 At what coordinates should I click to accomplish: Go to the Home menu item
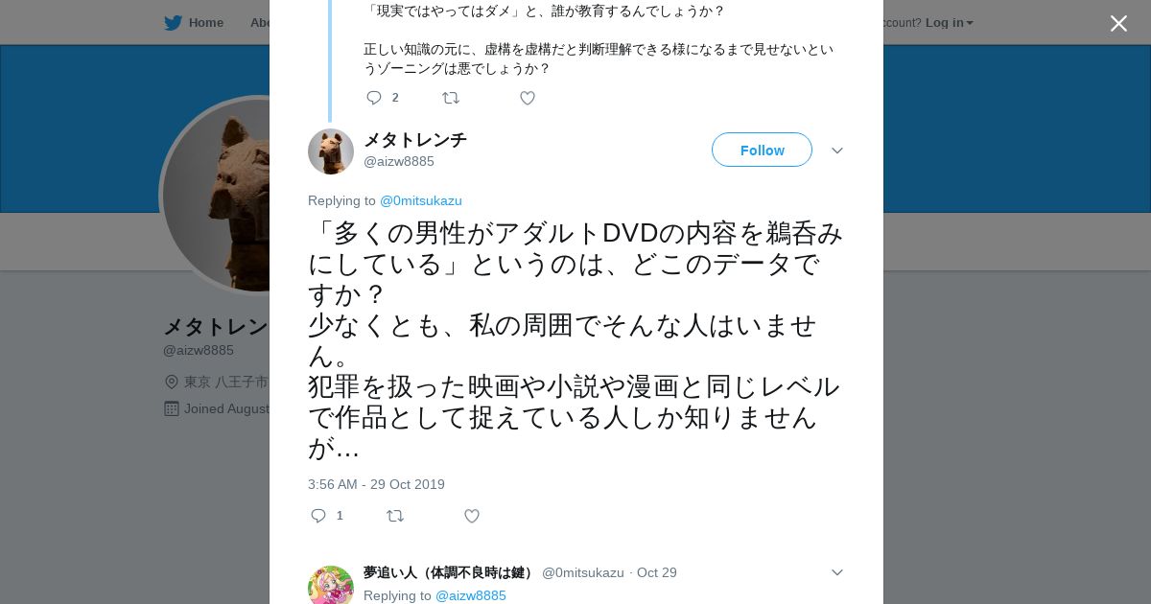(205, 22)
